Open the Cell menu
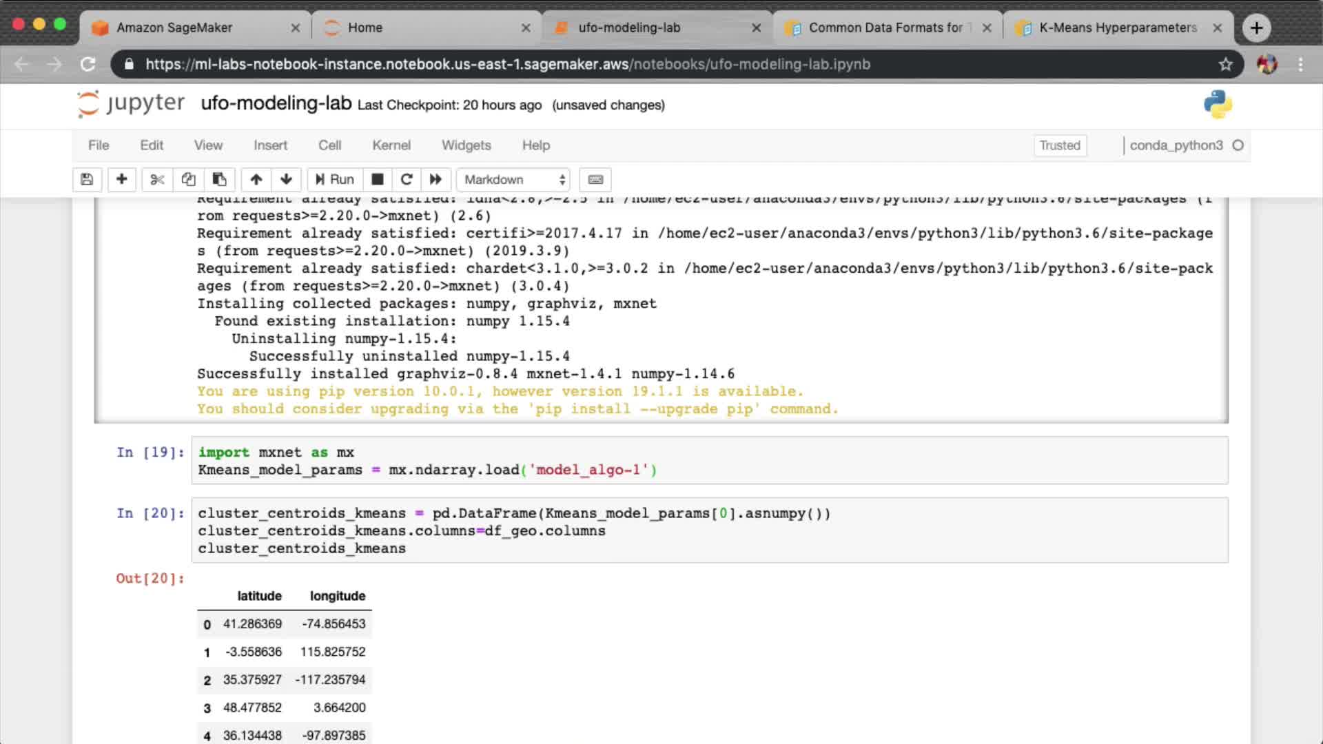The image size is (1323, 744). [329, 145]
